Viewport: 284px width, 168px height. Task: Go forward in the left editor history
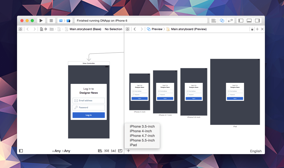click(34, 29)
